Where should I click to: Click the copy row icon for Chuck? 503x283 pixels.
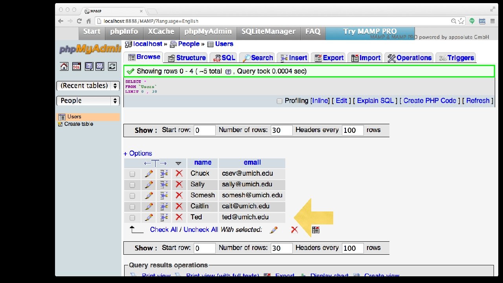click(x=164, y=173)
